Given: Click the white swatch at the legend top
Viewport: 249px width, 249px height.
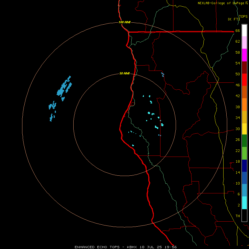Looking at the screenshot, I should tap(244, 30).
